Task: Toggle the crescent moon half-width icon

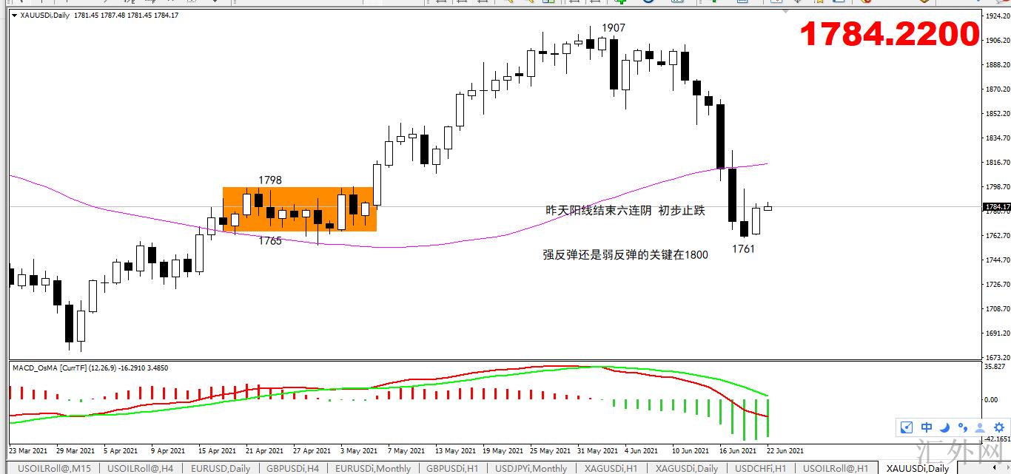Action: click(x=944, y=427)
